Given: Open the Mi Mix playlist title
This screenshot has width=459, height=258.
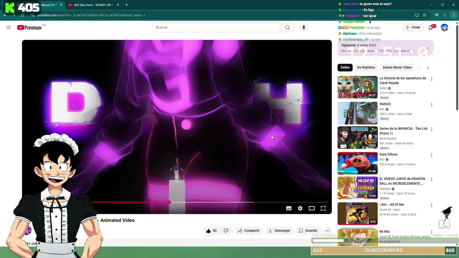Looking at the screenshot, I should click(384, 231).
